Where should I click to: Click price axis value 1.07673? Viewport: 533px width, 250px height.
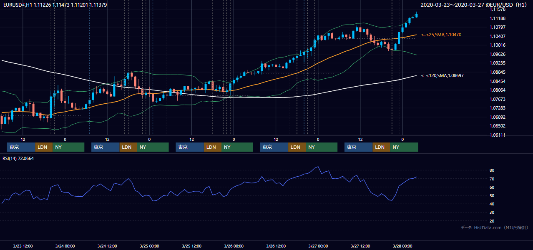click(497, 100)
